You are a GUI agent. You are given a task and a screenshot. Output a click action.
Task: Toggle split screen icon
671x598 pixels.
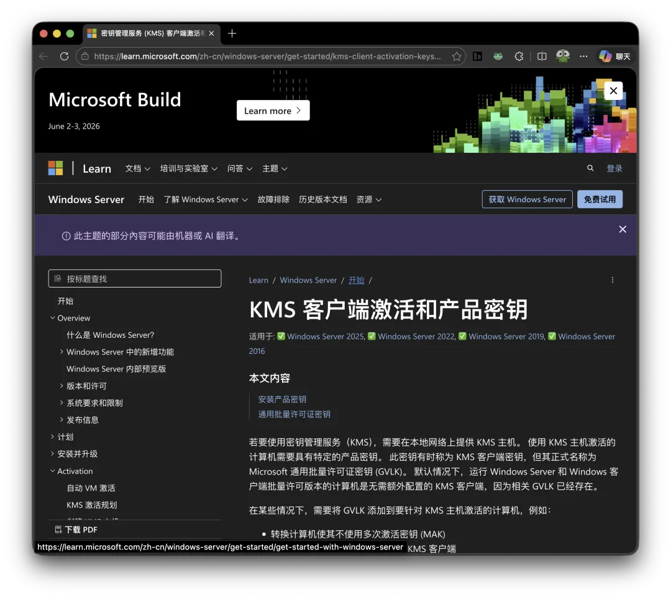coord(542,56)
